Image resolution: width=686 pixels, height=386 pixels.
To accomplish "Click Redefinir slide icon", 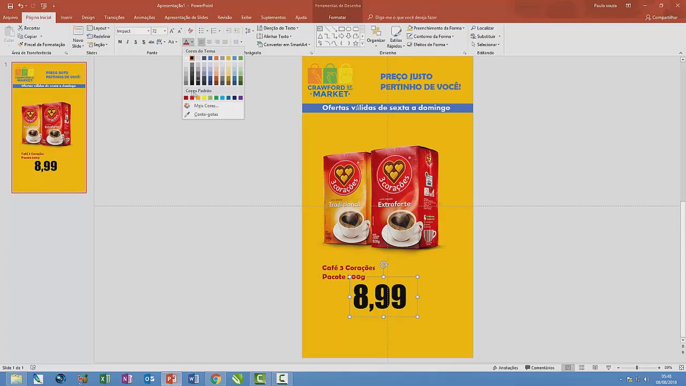I will [90, 36].
